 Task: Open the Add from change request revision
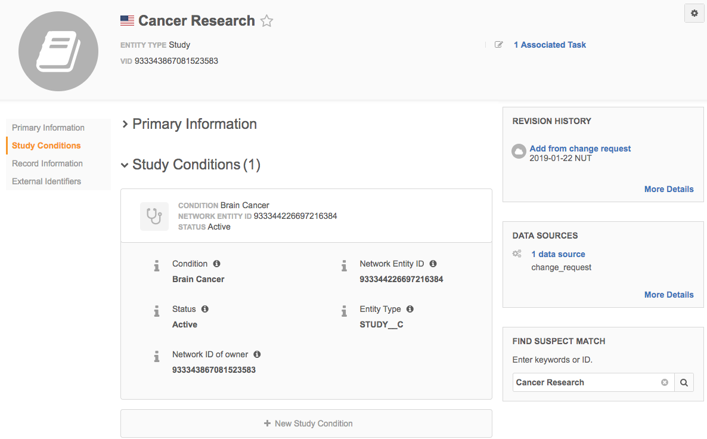[580, 149]
